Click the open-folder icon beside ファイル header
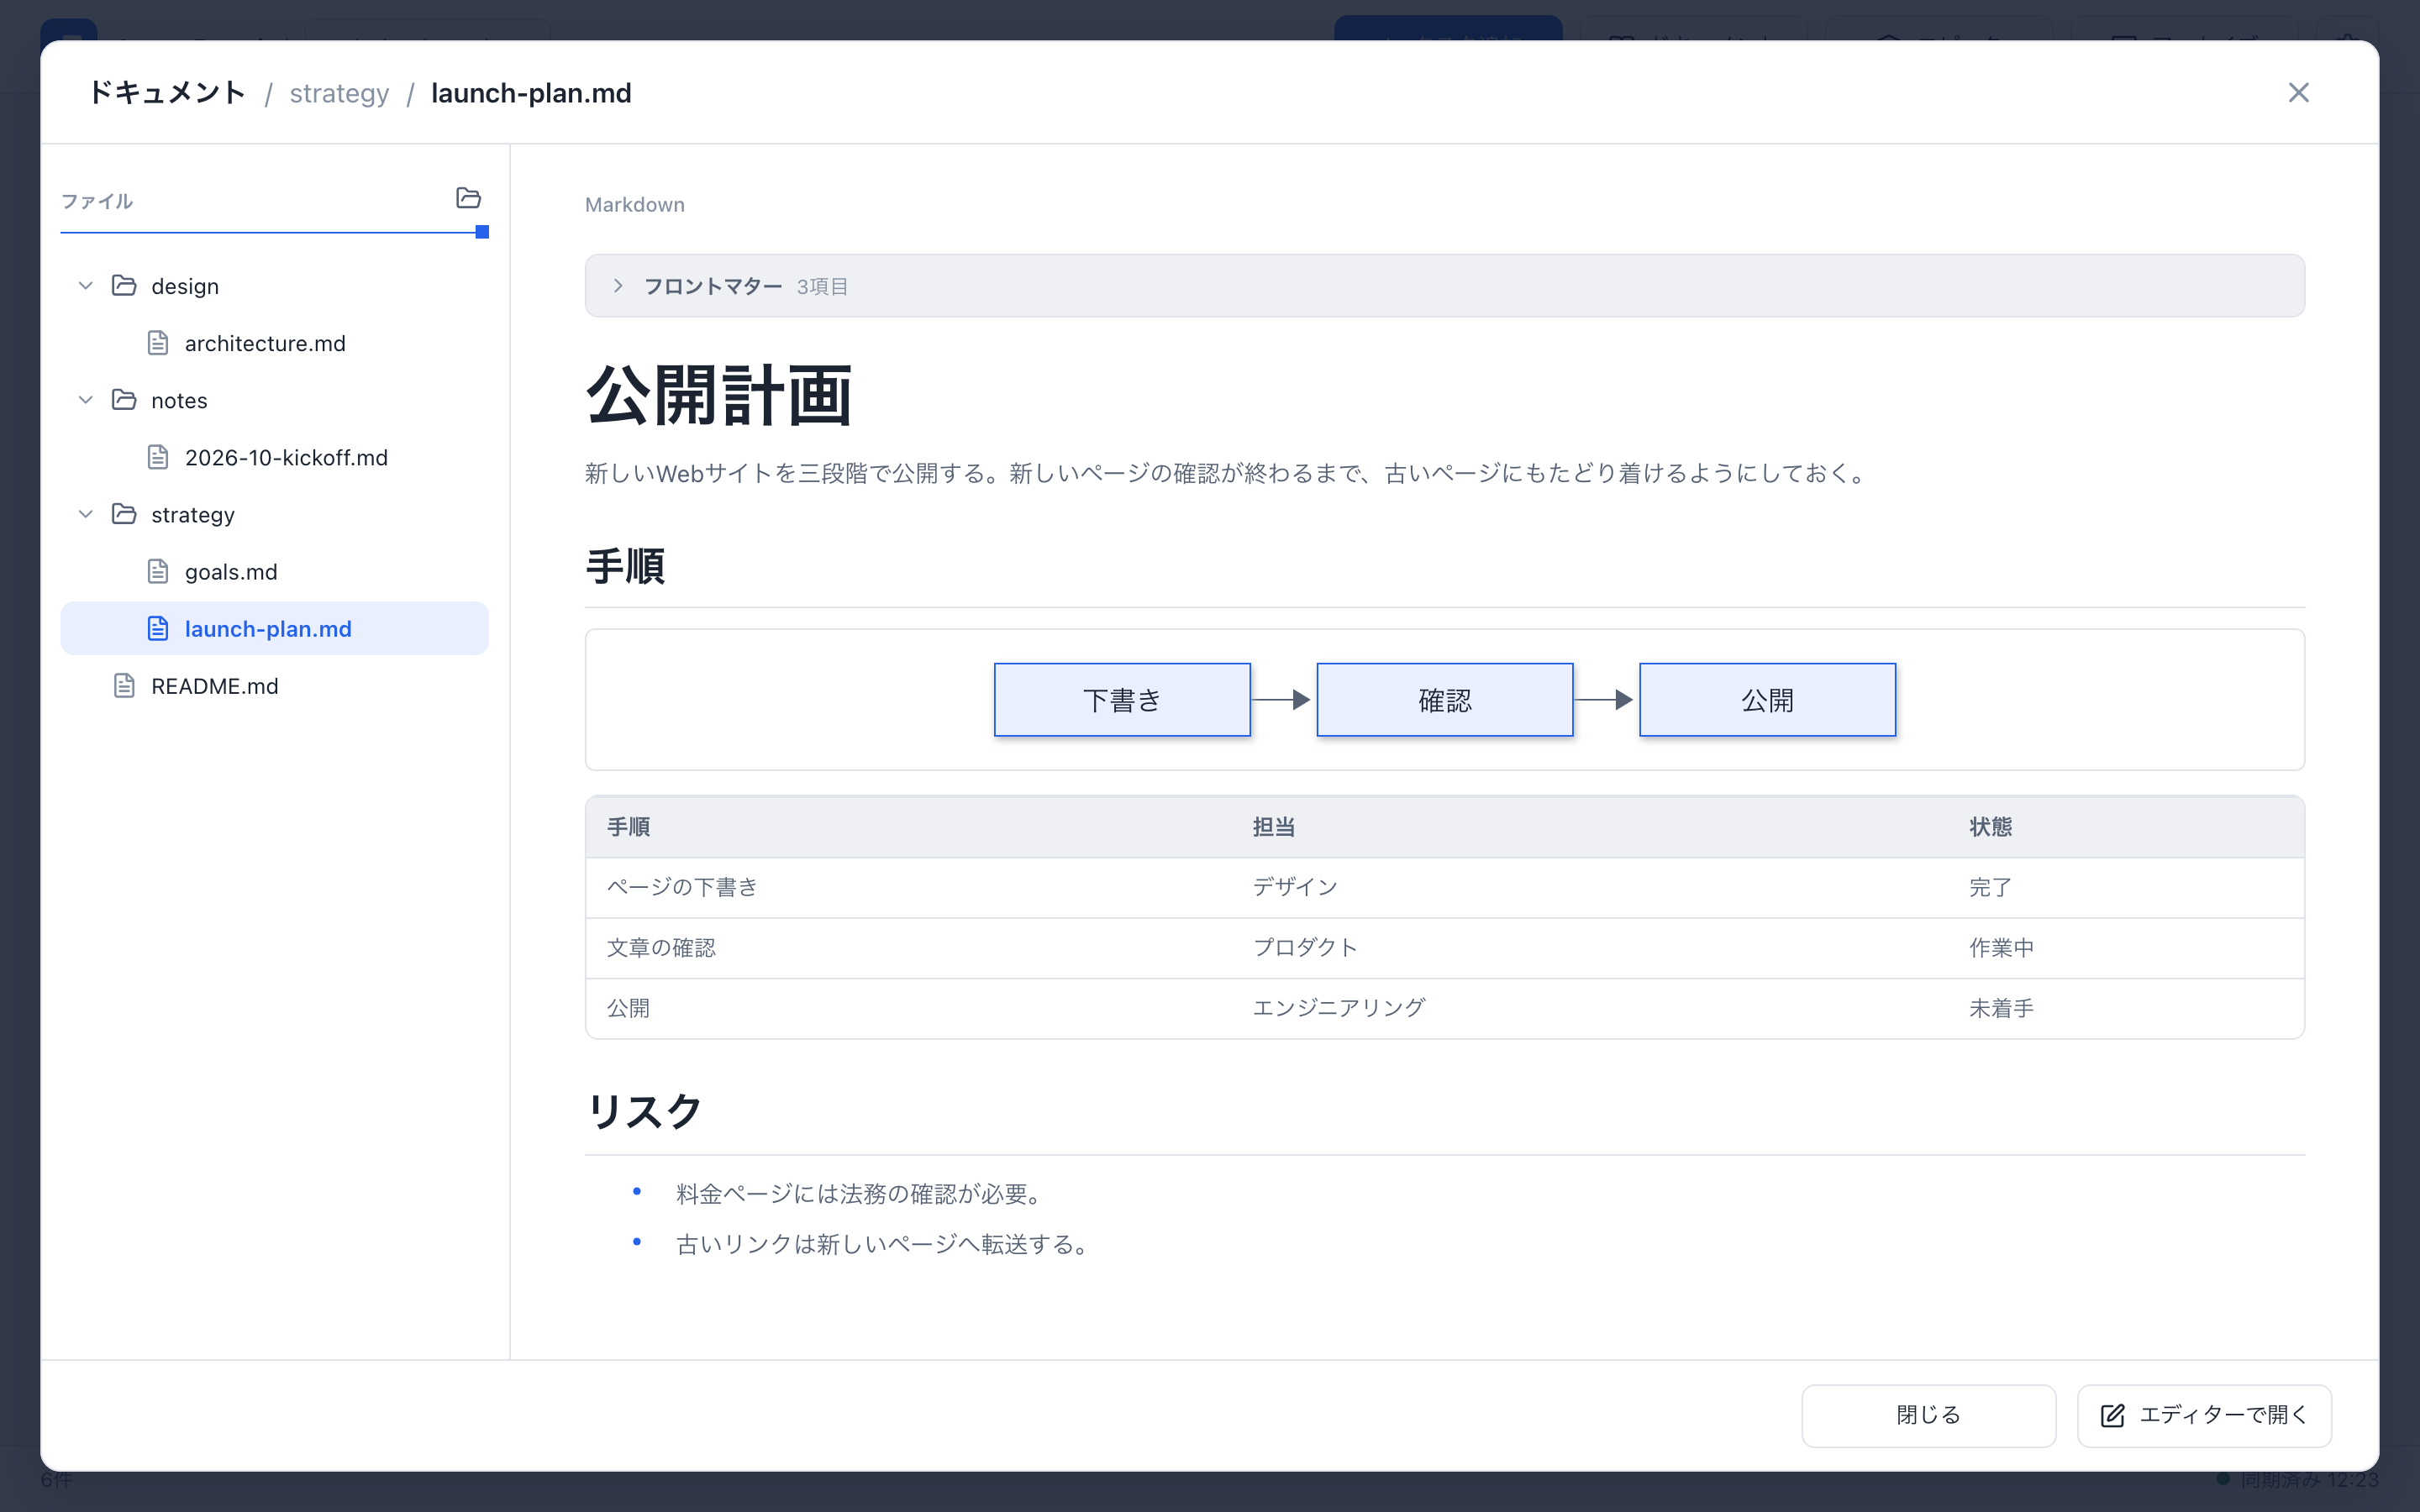2420x1512 pixels. click(x=468, y=198)
